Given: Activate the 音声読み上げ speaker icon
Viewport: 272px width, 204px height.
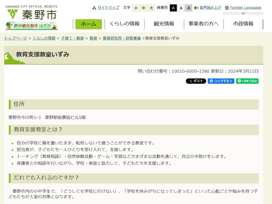Looking at the screenshot, I should coord(196,7).
